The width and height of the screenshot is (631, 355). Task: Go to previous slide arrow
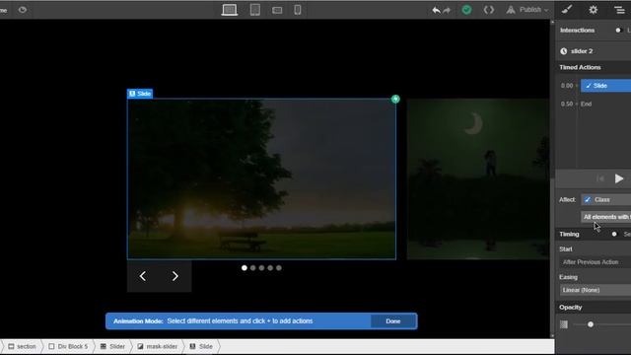click(143, 276)
